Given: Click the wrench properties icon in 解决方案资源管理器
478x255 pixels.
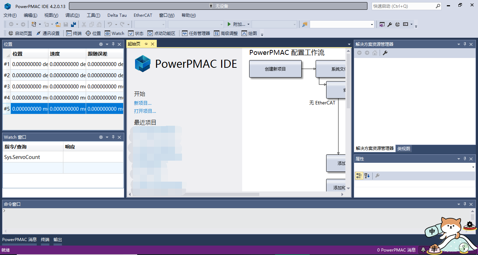Looking at the screenshot, I should pyautogui.click(x=385, y=53).
